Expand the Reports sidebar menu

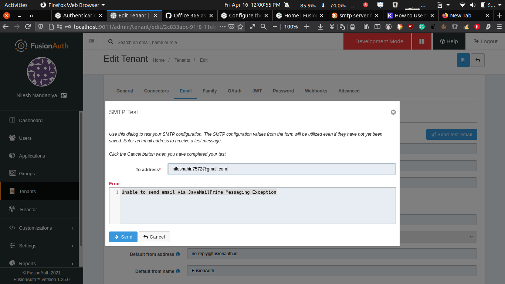click(x=39, y=263)
